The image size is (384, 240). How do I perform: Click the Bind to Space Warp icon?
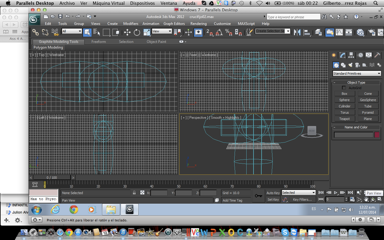[55, 32]
